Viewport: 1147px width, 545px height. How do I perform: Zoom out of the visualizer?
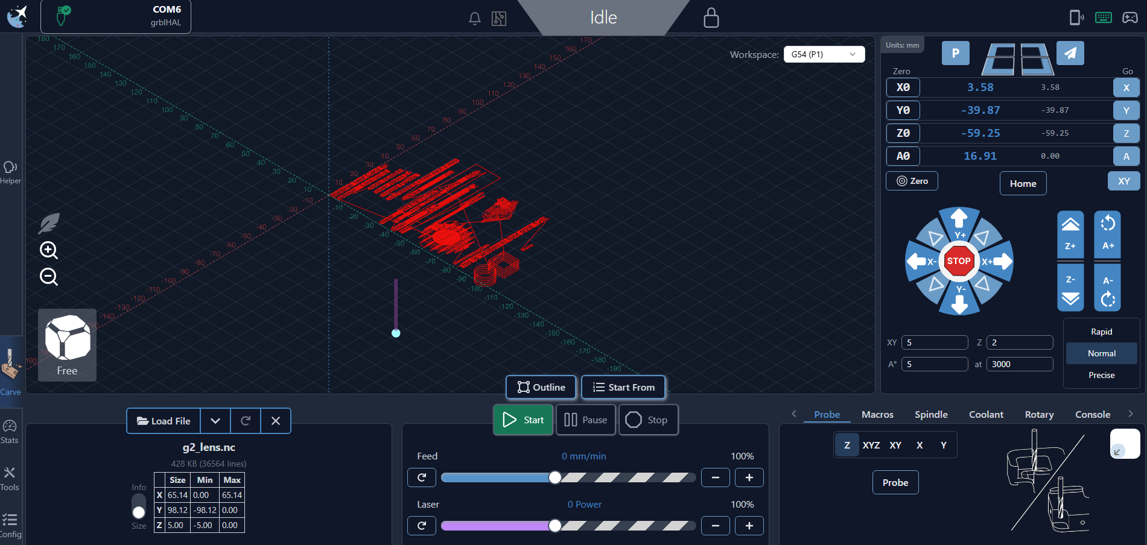pos(49,277)
